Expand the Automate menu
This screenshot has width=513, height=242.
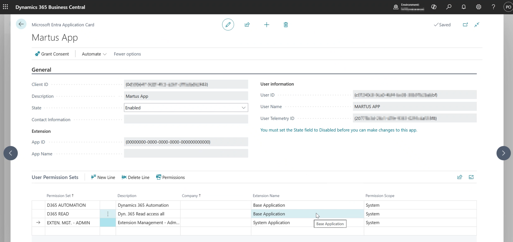pos(94,54)
